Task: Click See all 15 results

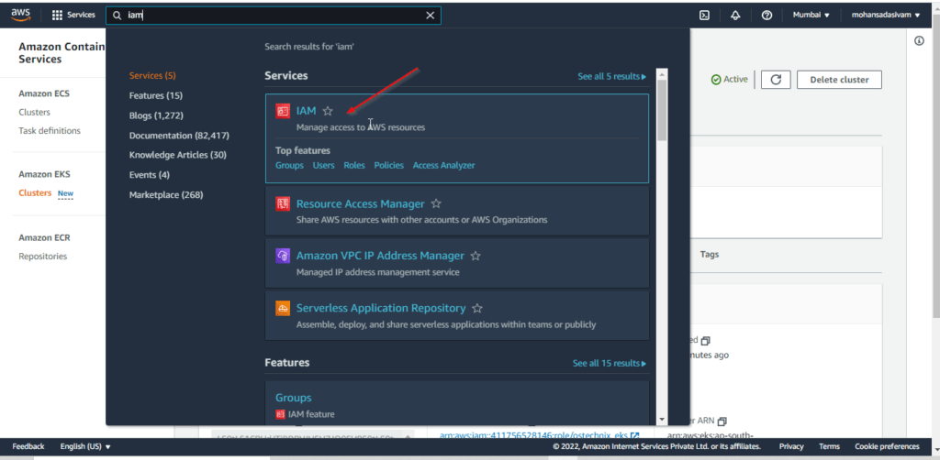Action: (610, 363)
